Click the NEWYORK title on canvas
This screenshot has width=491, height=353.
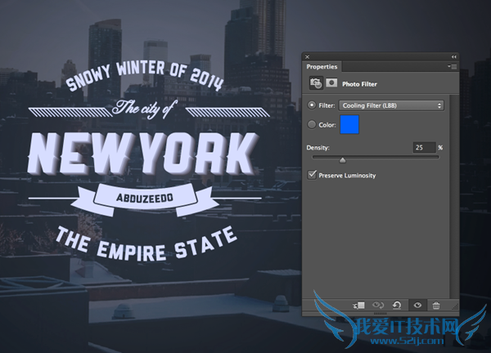click(x=140, y=153)
